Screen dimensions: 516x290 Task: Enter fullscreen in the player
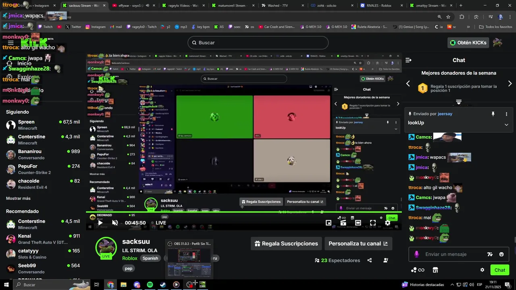pos(373,223)
